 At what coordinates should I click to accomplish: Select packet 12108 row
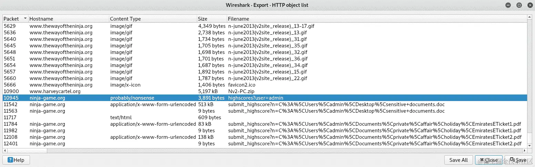265,137
